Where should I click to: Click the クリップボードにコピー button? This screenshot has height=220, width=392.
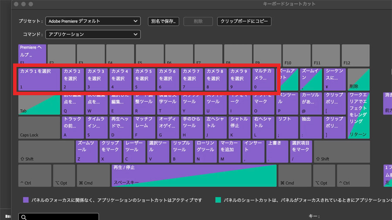coord(244,21)
